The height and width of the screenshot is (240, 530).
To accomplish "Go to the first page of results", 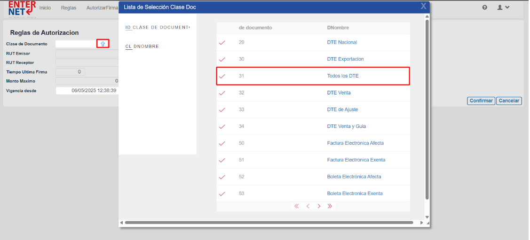I will (x=297, y=206).
